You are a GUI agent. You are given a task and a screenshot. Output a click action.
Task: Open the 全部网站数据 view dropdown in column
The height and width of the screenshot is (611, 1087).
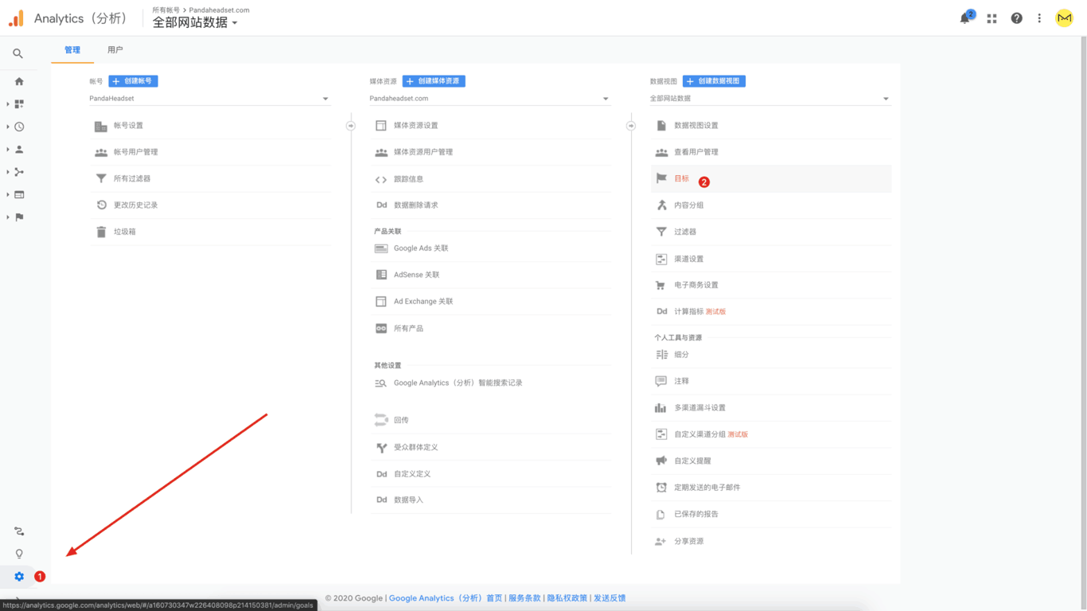pos(769,99)
